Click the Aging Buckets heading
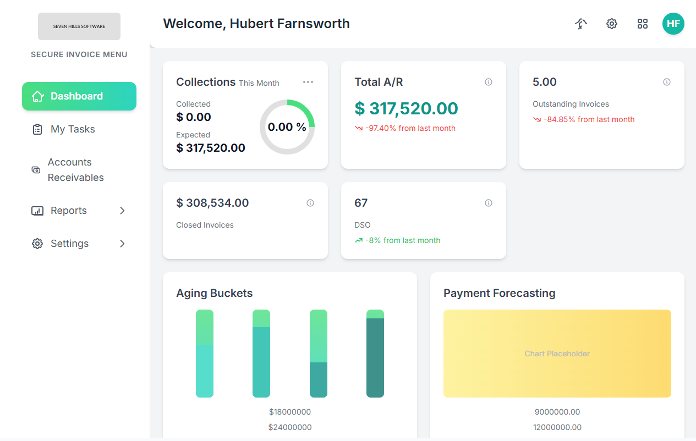The height and width of the screenshot is (441, 696). coord(215,293)
